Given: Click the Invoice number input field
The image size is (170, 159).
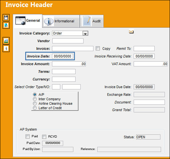Looking at the screenshot, I should click(x=73, y=49).
